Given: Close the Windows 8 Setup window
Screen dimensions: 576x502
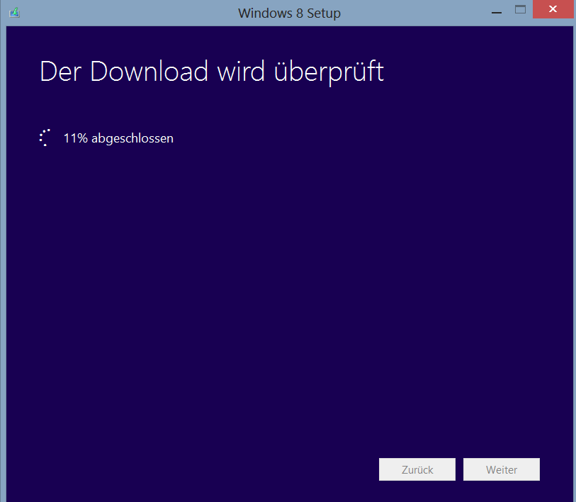Looking at the screenshot, I should [553, 9].
